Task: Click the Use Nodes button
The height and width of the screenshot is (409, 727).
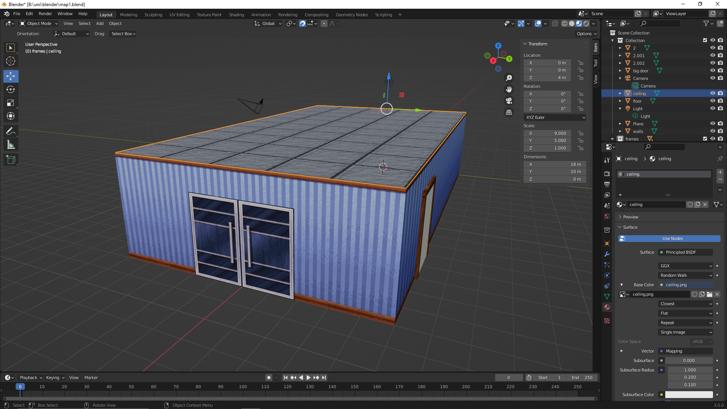Action: coord(669,239)
